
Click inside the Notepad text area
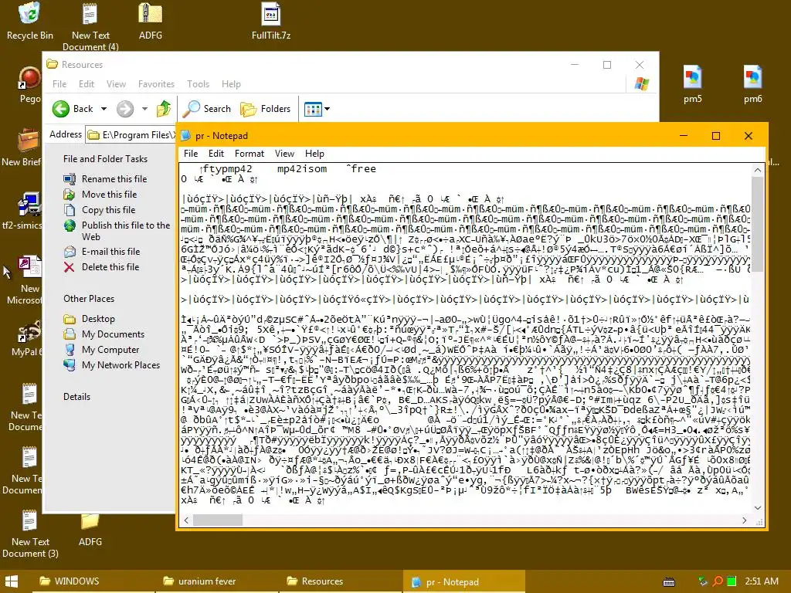[466, 338]
